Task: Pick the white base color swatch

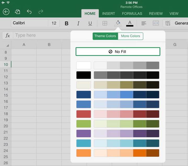Action: pyautogui.click(x=84, y=65)
